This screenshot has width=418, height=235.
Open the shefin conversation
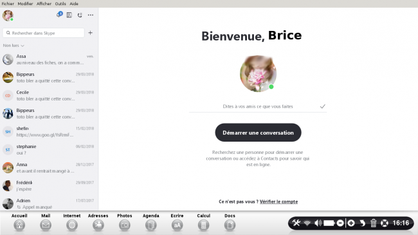[x=49, y=131]
